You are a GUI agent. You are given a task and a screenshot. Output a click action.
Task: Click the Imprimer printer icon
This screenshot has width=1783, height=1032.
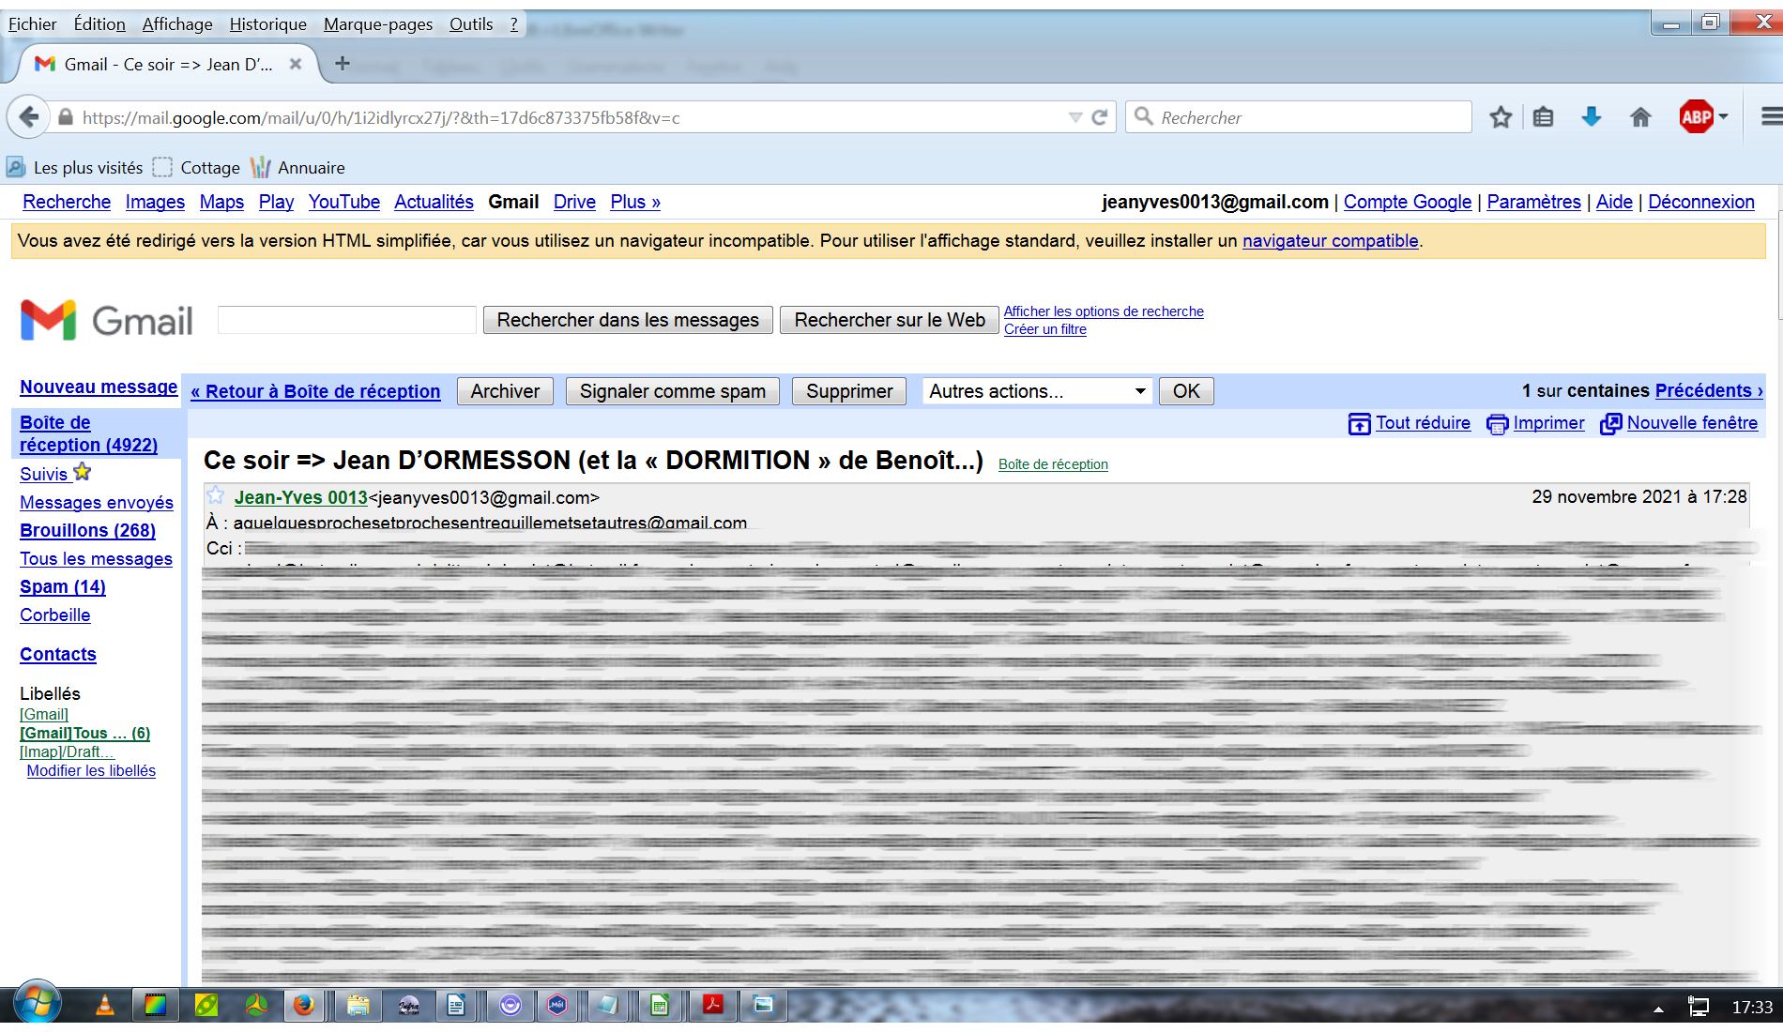pyautogui.click(x=1497, y=424)
